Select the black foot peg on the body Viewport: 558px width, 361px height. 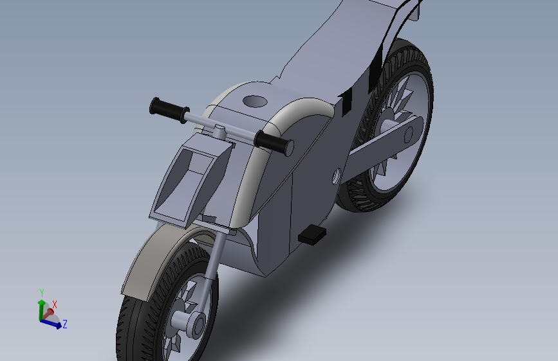click(x=312, y=234)
